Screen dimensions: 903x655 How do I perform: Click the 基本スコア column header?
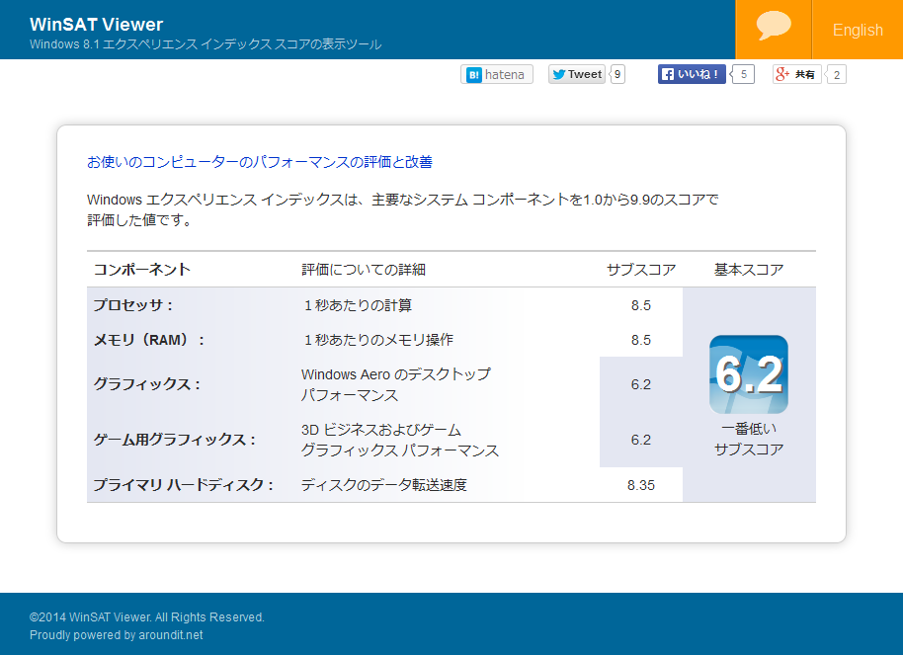(749, 270)
